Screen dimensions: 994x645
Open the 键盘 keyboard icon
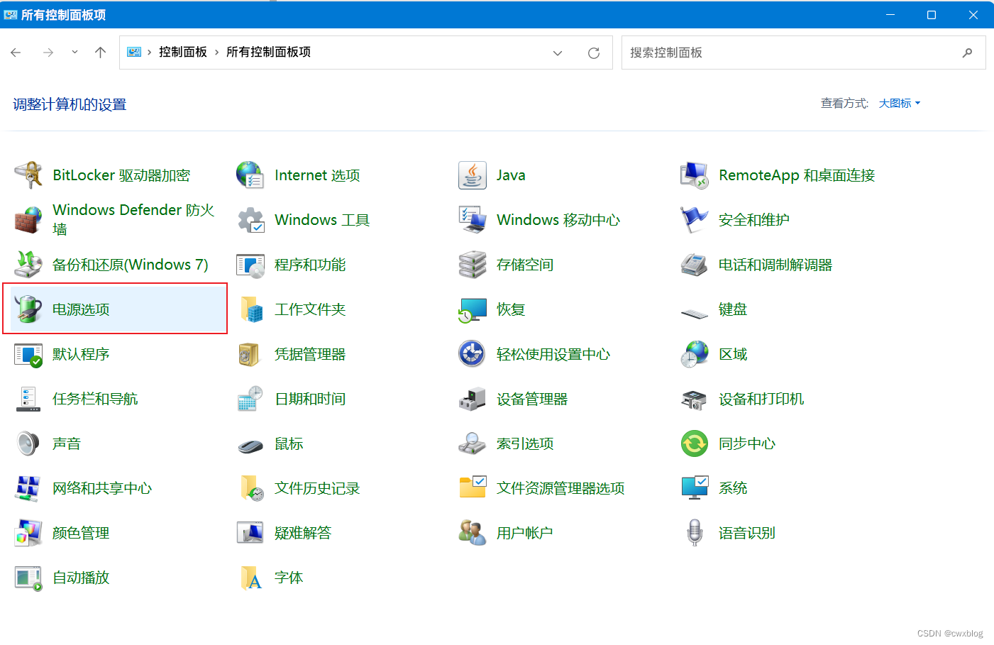[695, 312]
